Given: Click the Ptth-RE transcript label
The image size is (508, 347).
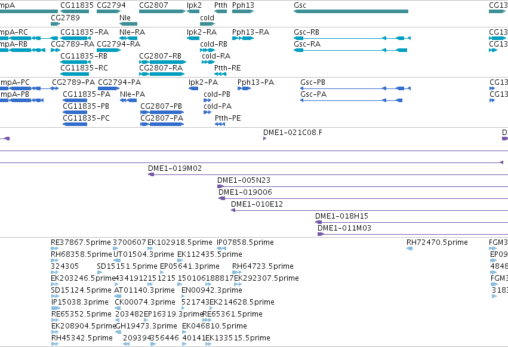Looking at the screenshot, I should (x=228, y=68).
